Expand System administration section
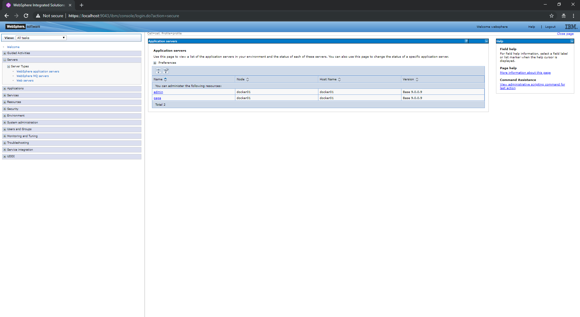The width and height of the screenshot is (580, 317). [5, 123]
